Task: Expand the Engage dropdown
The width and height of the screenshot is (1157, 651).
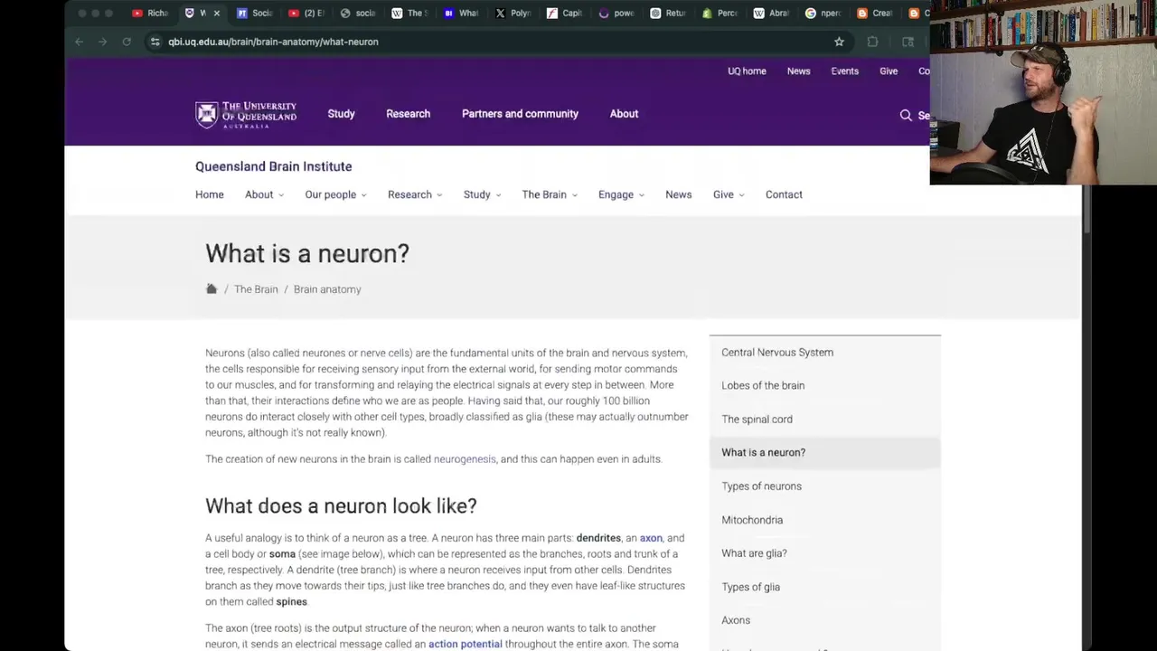Action: pos(621,194)
